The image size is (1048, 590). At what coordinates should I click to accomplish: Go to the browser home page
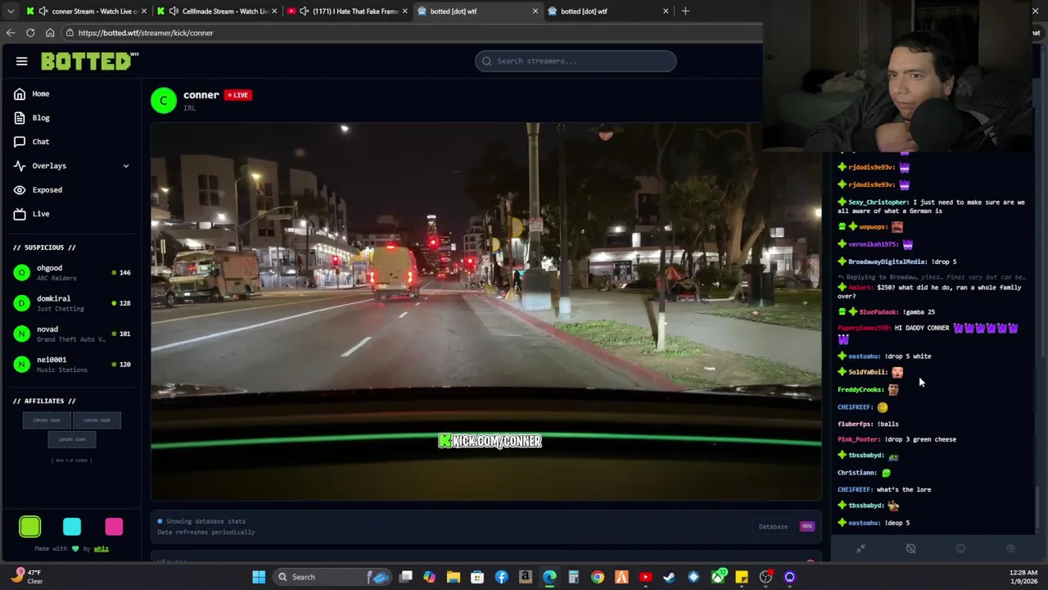click(50, 33)
